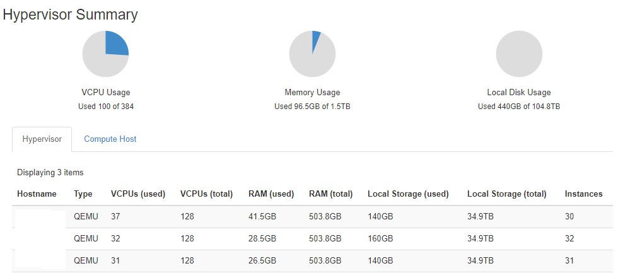The image size is (628, 278).
Task: Click the RAM (used) column header
Action: (x=271, y=194)
